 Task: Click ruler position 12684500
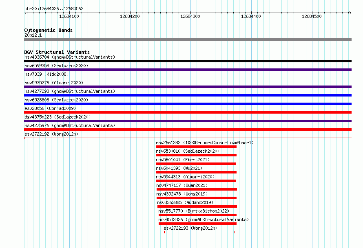312,16
